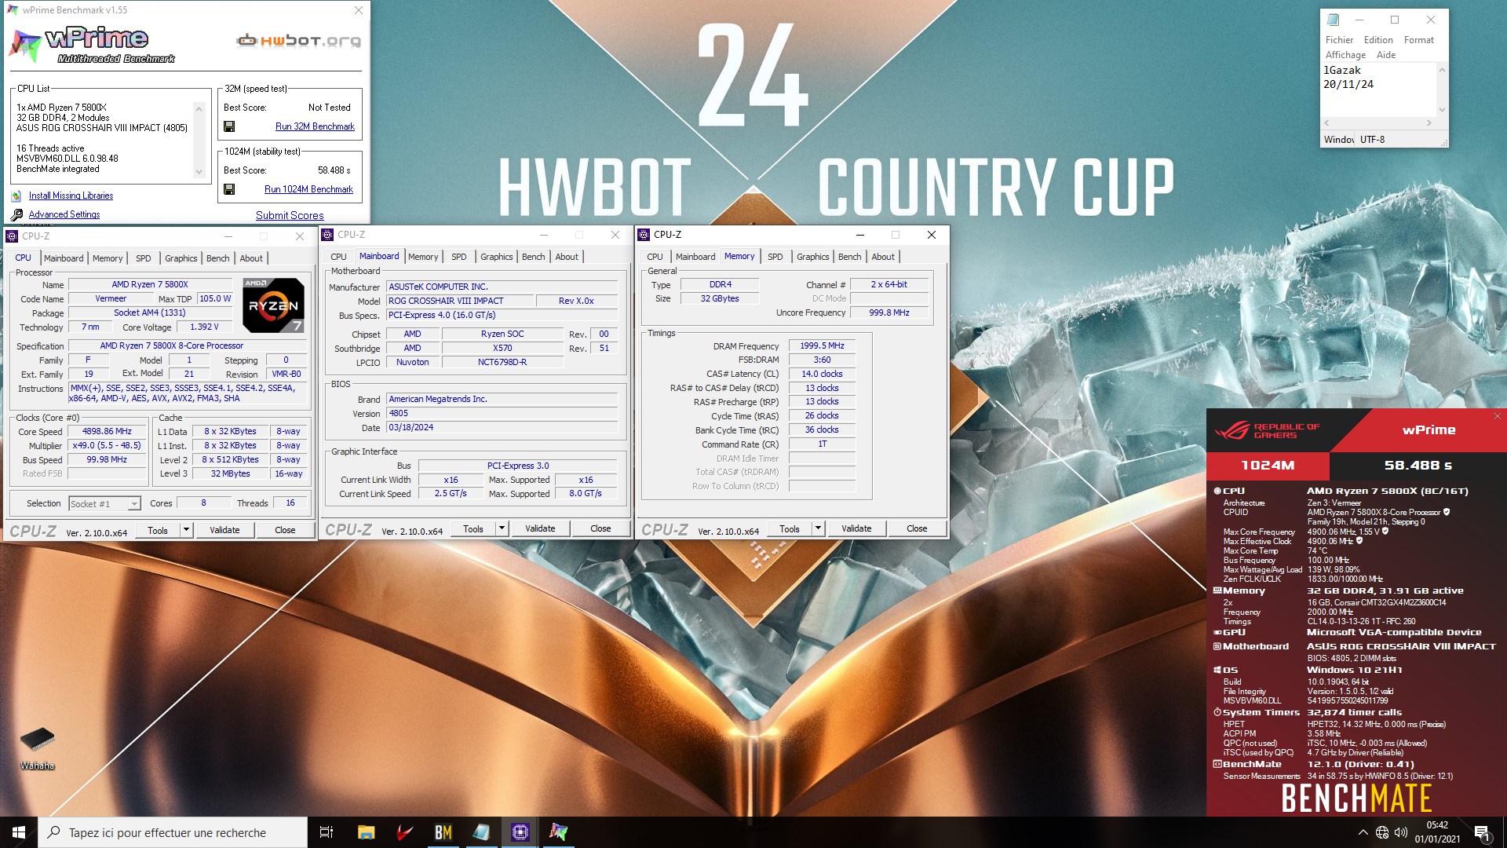Screen dimensions: 1507x848
Task: Click Validate in Memory CPU-Z window
Action: pos(856,528)
